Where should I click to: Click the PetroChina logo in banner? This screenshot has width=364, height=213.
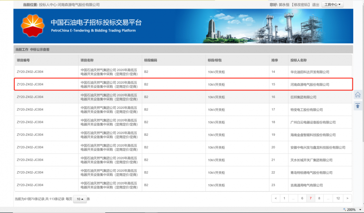[x=33, y=26]
